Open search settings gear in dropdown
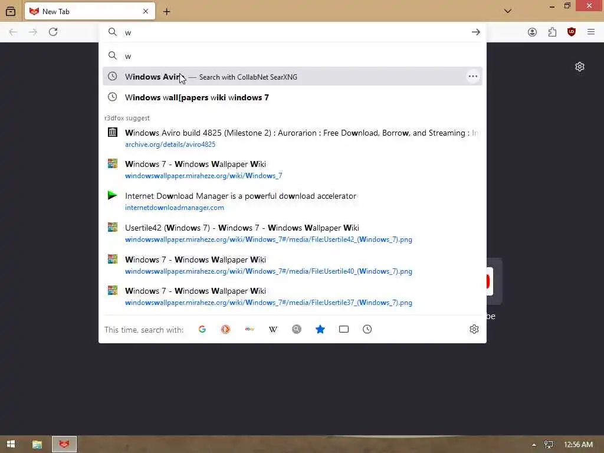Screen dimensions: 604x453 pos(474,329)
